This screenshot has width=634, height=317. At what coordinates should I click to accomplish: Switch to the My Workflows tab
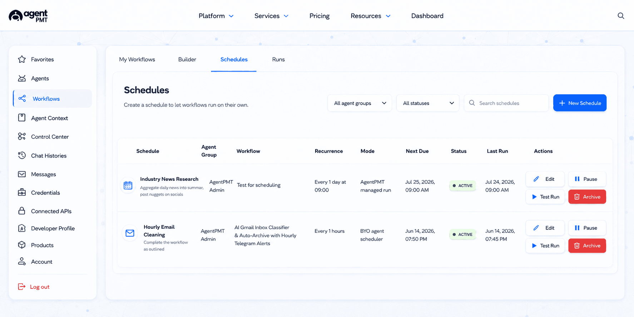click(137, 59)
